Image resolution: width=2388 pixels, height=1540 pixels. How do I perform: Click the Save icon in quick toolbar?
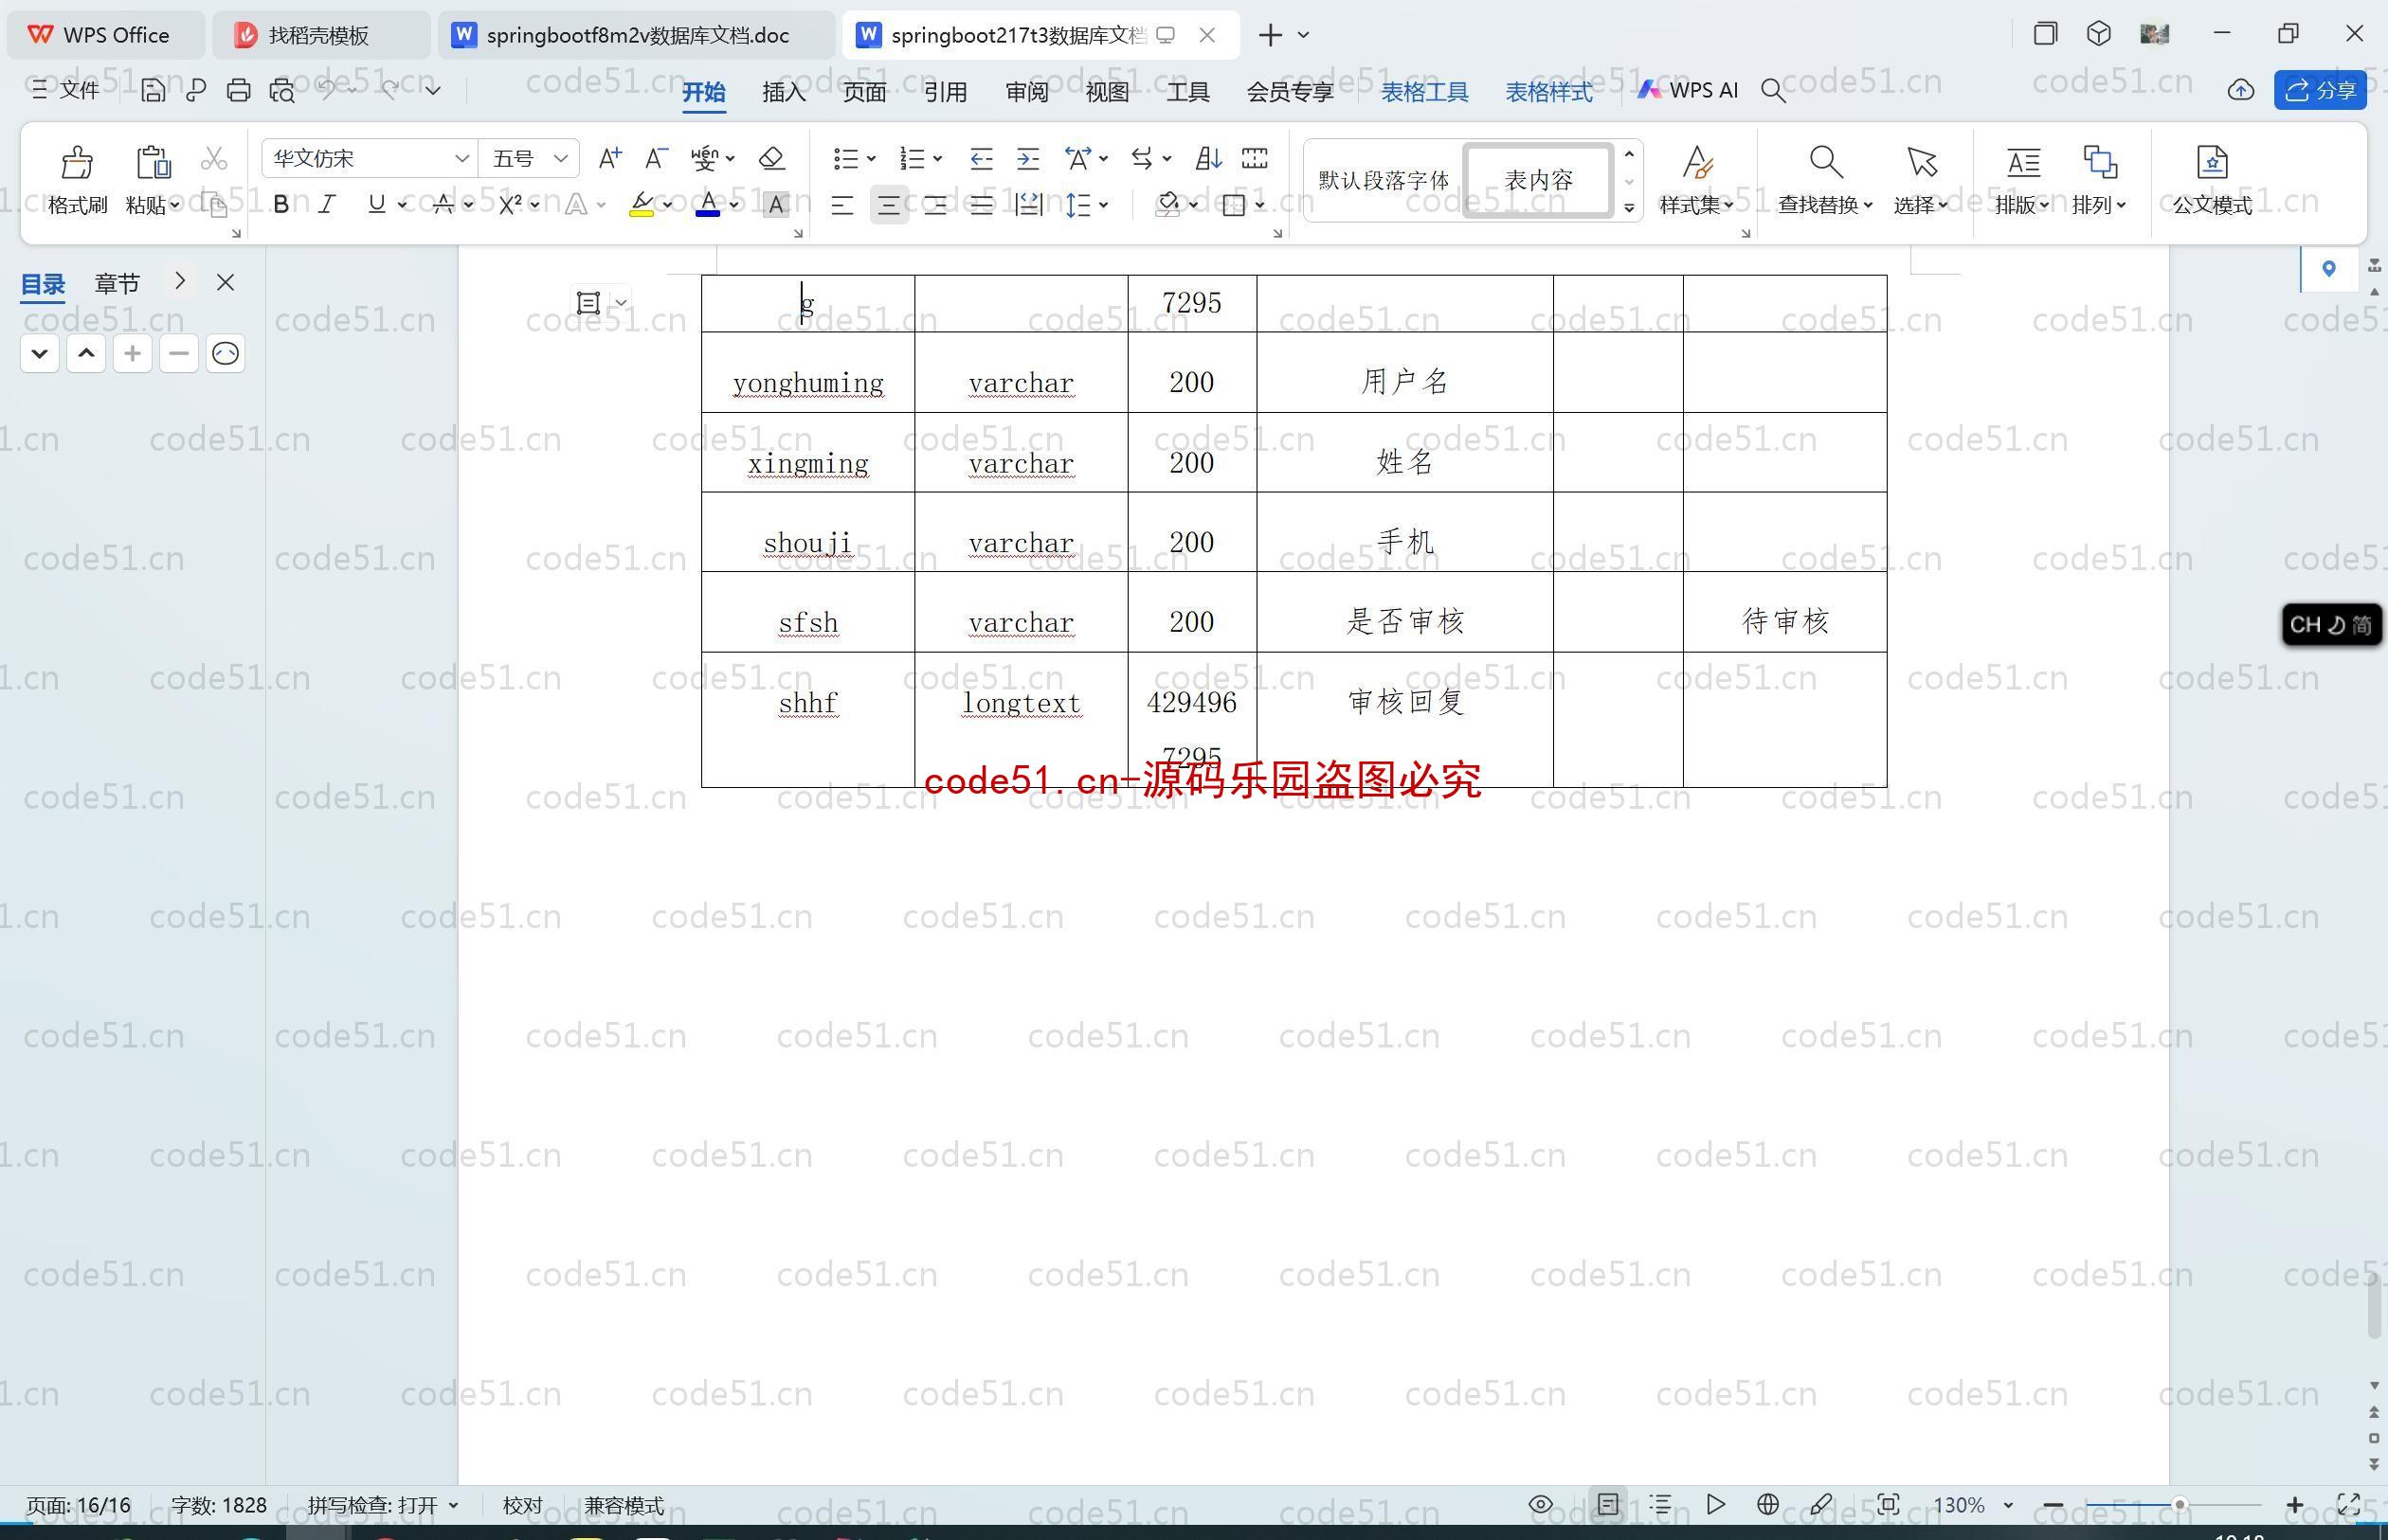[x=154, y=91]
